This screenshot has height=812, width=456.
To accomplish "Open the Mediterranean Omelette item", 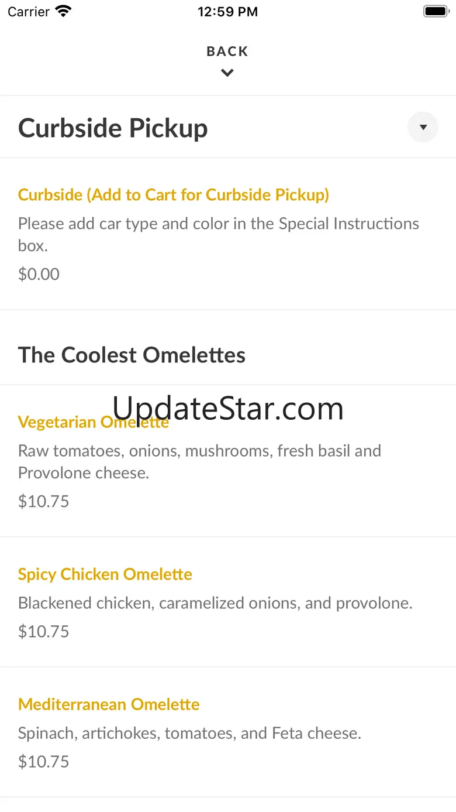I will tap(109, 704).
